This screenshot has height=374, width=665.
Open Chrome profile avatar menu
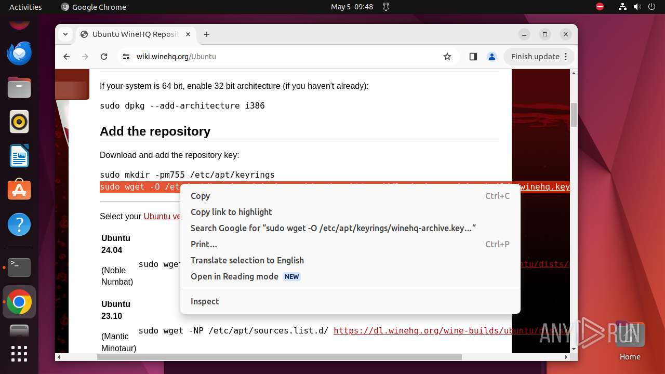pos(492,57)
